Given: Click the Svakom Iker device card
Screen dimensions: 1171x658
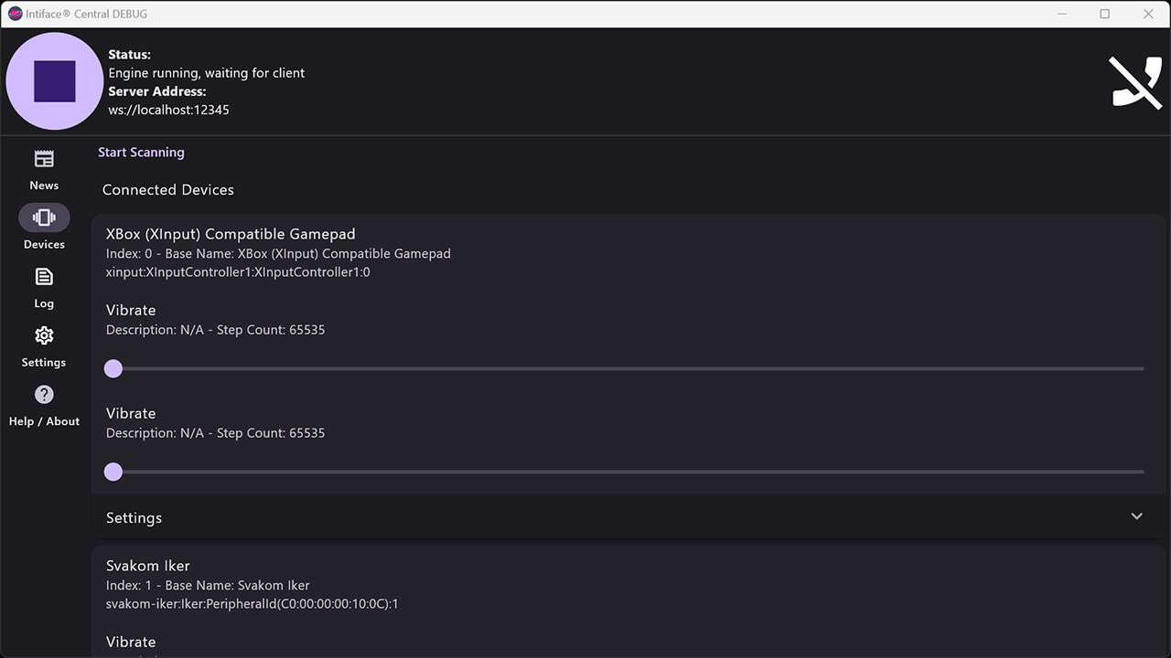Looking at the screenshot, I should [147, 565].
